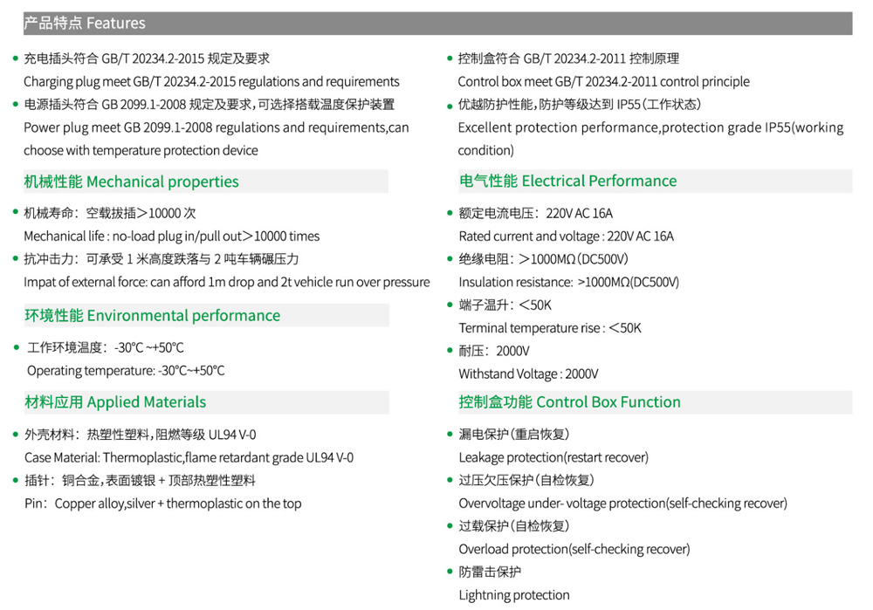Click 'Pin: Copper alloy,silver' line
The width and height of the screenshot is (873, 610).
click(162, 504)
